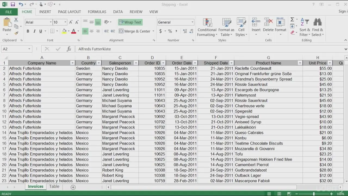This screenshot has width=348, height=196.
Task: Apply the yellow Fill Color
Action: [x=64, y=31]
